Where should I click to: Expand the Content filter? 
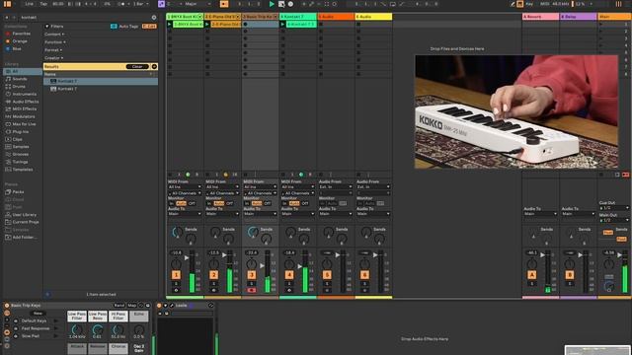(54, 35)
